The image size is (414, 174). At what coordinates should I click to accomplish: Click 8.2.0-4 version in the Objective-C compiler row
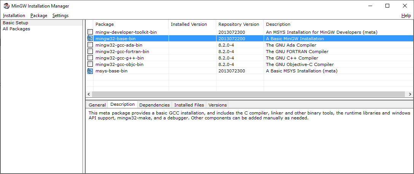226,64
